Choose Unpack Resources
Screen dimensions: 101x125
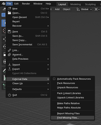click(x=73, y=87)
